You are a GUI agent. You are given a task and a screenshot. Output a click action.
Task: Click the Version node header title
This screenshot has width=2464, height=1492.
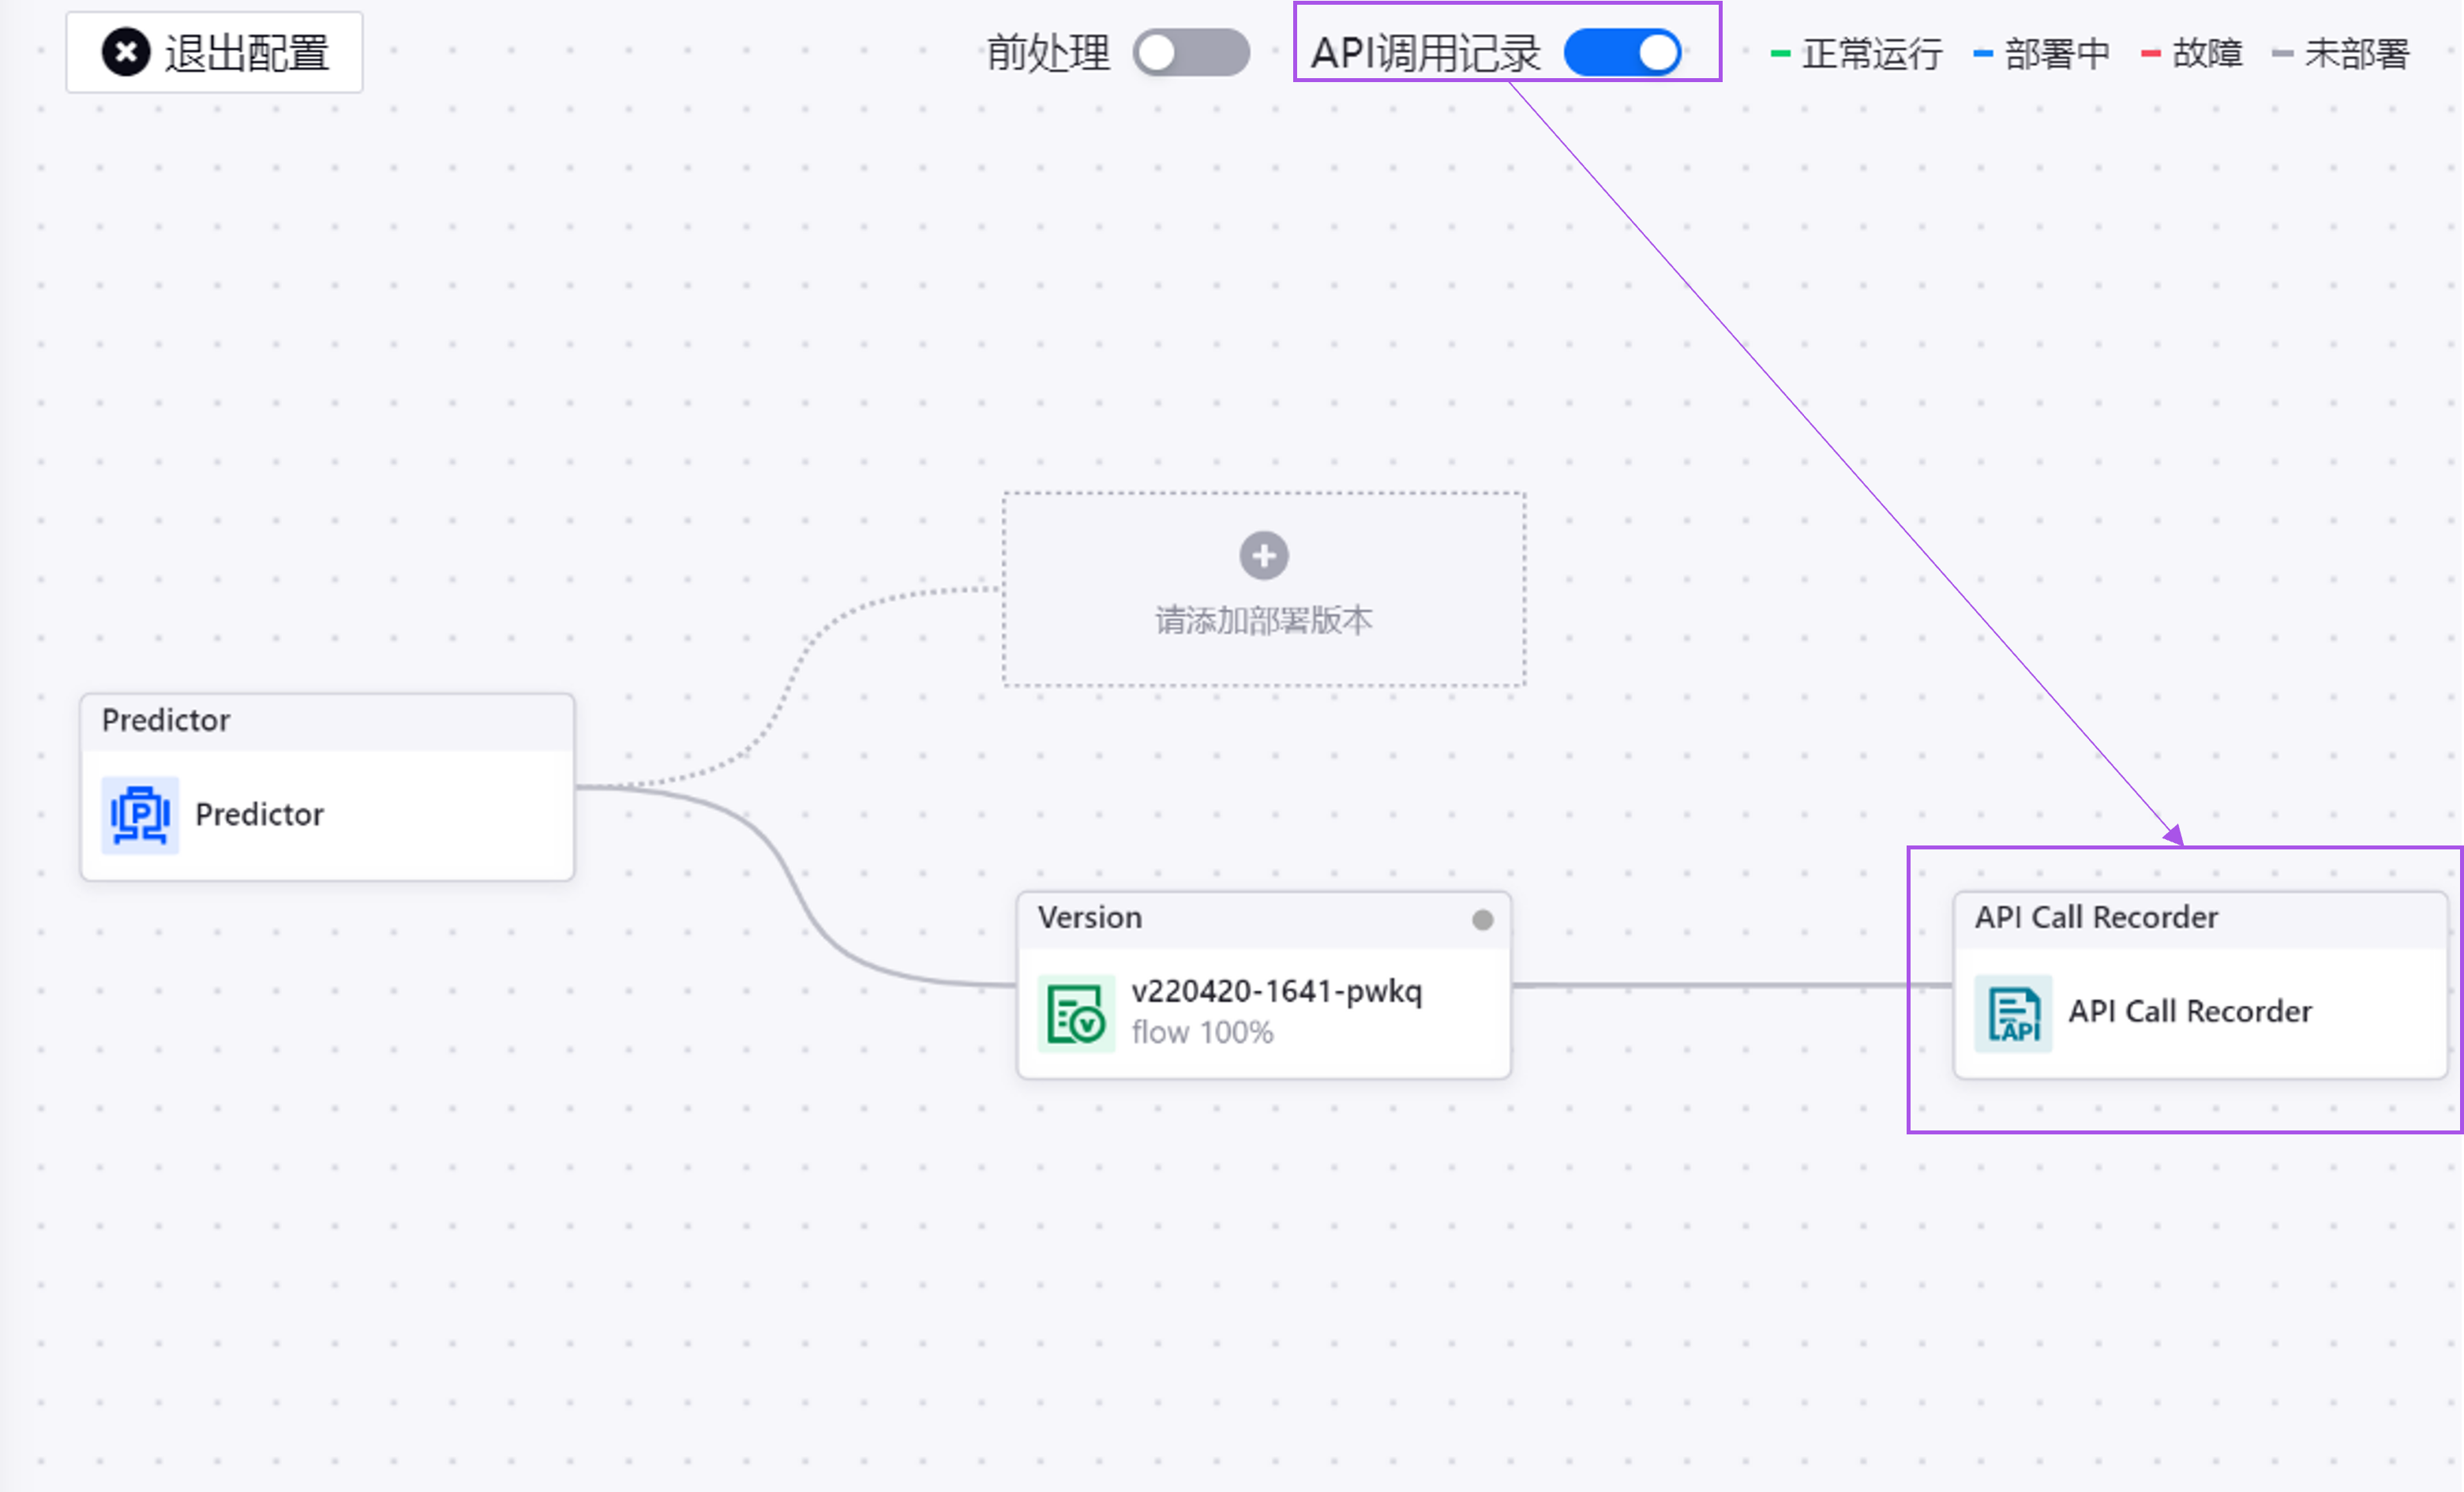coord(1089,917)
